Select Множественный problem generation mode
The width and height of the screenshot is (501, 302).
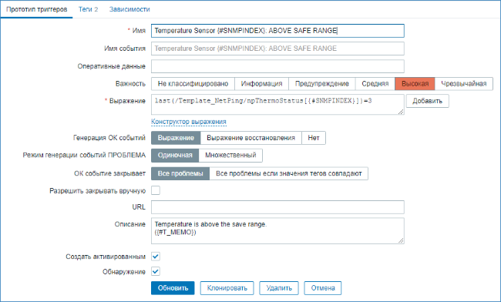click(230, 156)
